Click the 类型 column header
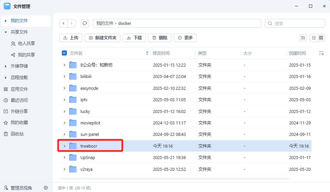330x192 pixels. (x=202, y=53)
